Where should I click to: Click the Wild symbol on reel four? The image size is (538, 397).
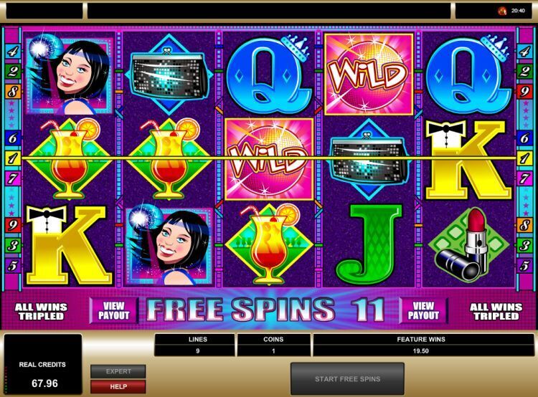click(369, 74)
